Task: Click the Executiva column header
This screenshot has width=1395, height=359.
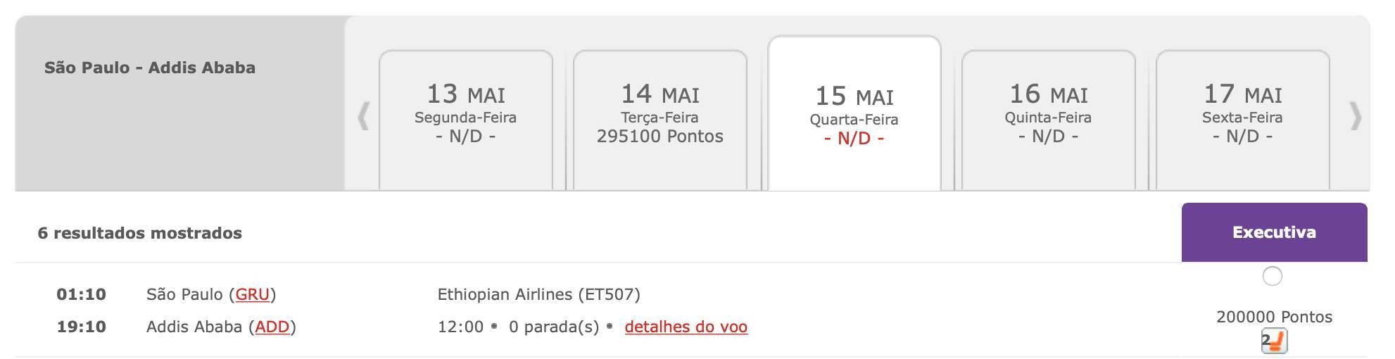Action: coord(1274,232)
